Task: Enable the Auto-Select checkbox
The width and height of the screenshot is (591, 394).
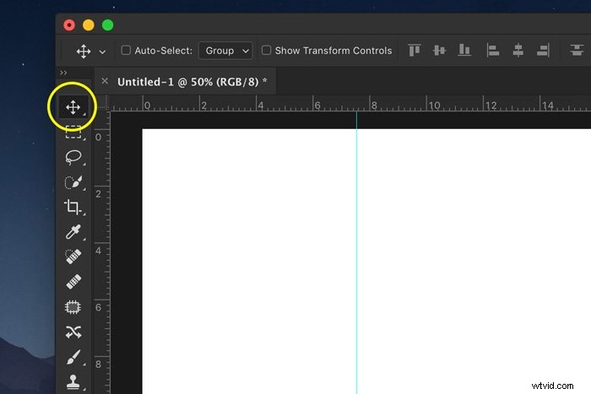Action: coord(126,50)
